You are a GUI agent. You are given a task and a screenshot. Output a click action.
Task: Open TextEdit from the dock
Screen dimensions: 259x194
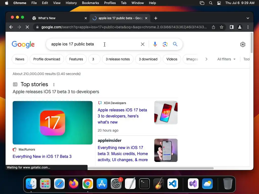130,184
